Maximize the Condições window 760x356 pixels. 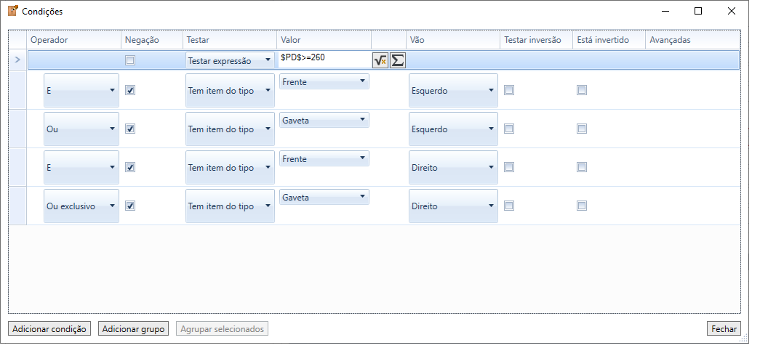698,11
